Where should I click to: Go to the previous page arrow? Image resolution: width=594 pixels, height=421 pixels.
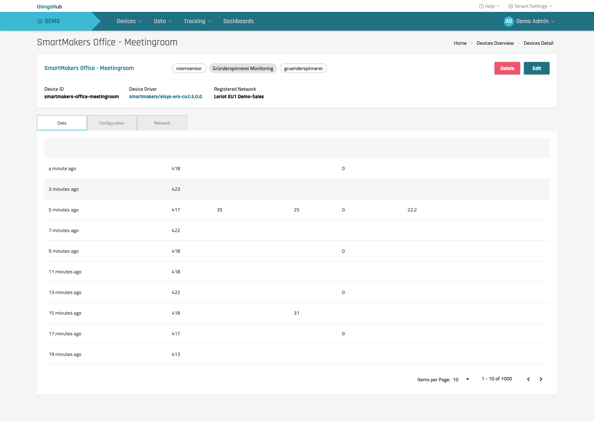[x=528, y=379]
